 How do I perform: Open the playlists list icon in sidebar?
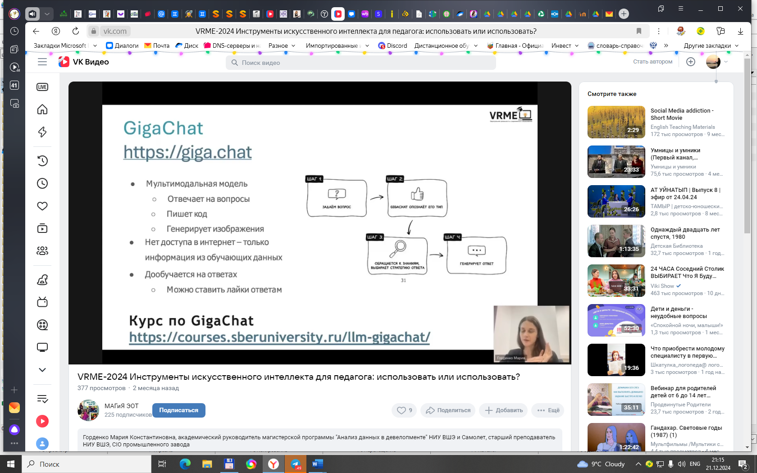pos(42,399)
